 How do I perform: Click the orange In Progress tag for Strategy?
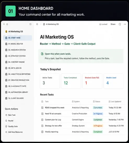point(98,126)
